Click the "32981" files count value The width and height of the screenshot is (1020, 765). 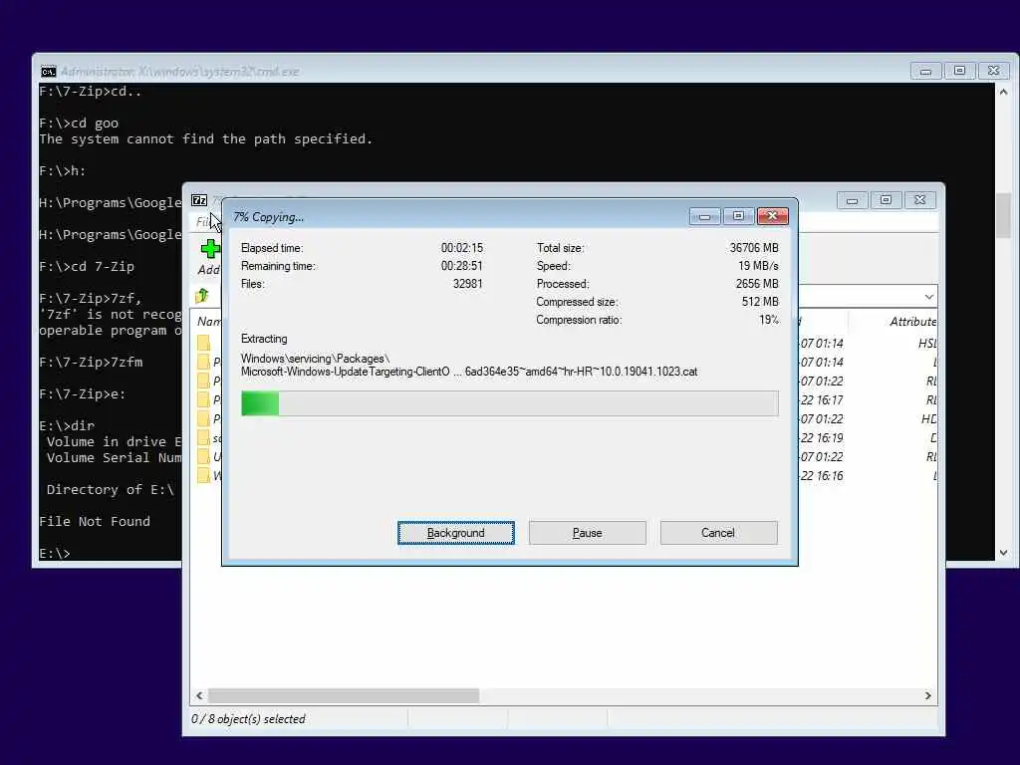(x=468, y=284)
